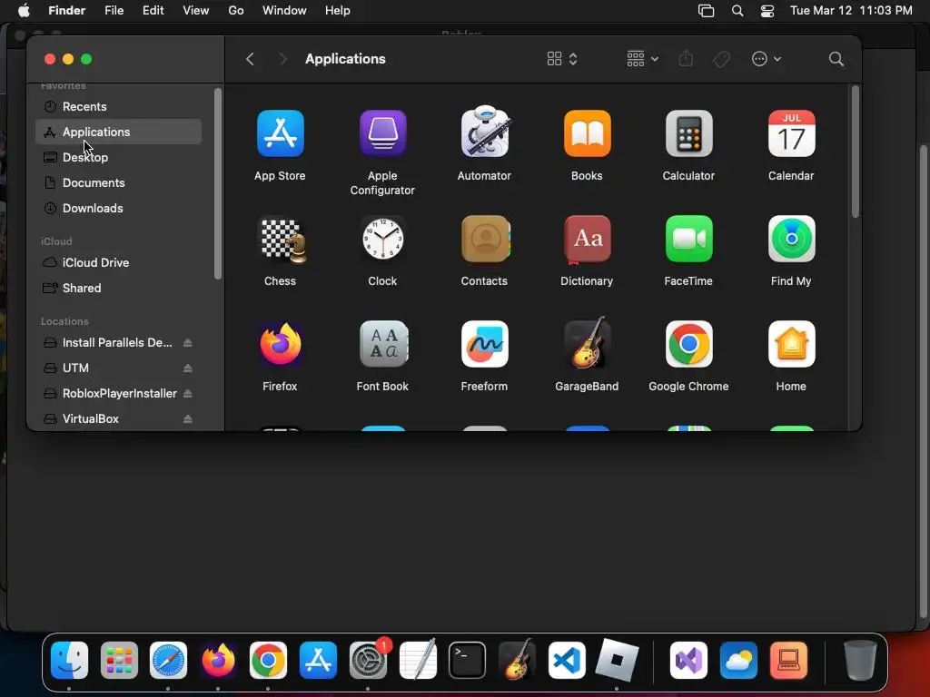Open Recents in the sidebar
Viewport: 930px width, 697px height.
119,107
